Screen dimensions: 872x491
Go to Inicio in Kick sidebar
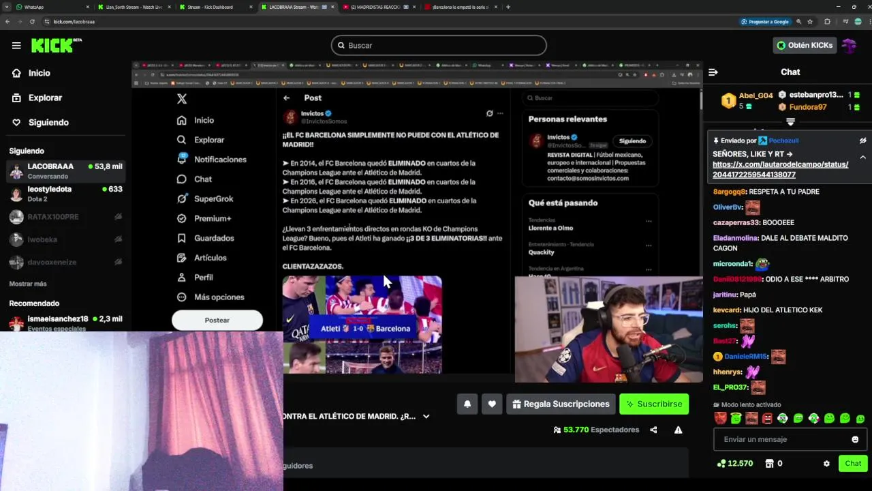(x=31, y=73)
